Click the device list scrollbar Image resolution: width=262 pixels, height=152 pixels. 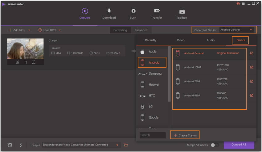pyautogui.click(x=169, y=74)
